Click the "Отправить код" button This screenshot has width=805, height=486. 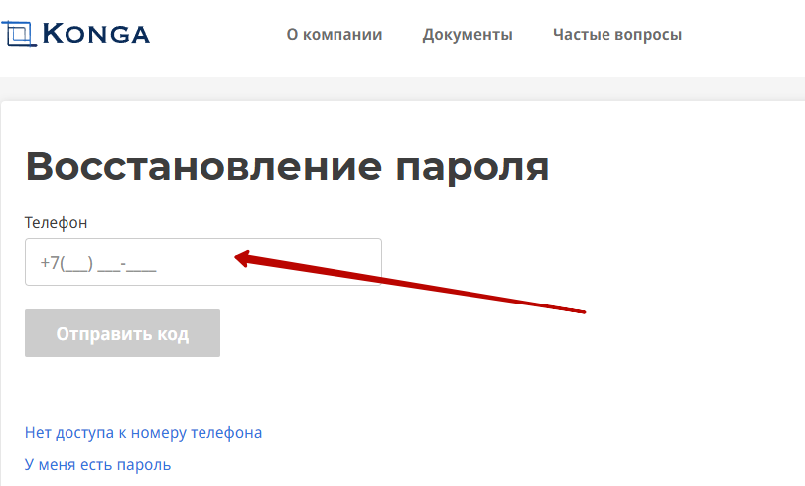(x=122, y=333)
